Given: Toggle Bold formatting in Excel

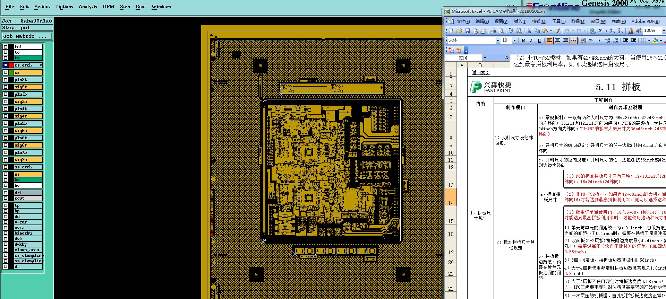Looking at the screenshot, I should tap(523, 41).
